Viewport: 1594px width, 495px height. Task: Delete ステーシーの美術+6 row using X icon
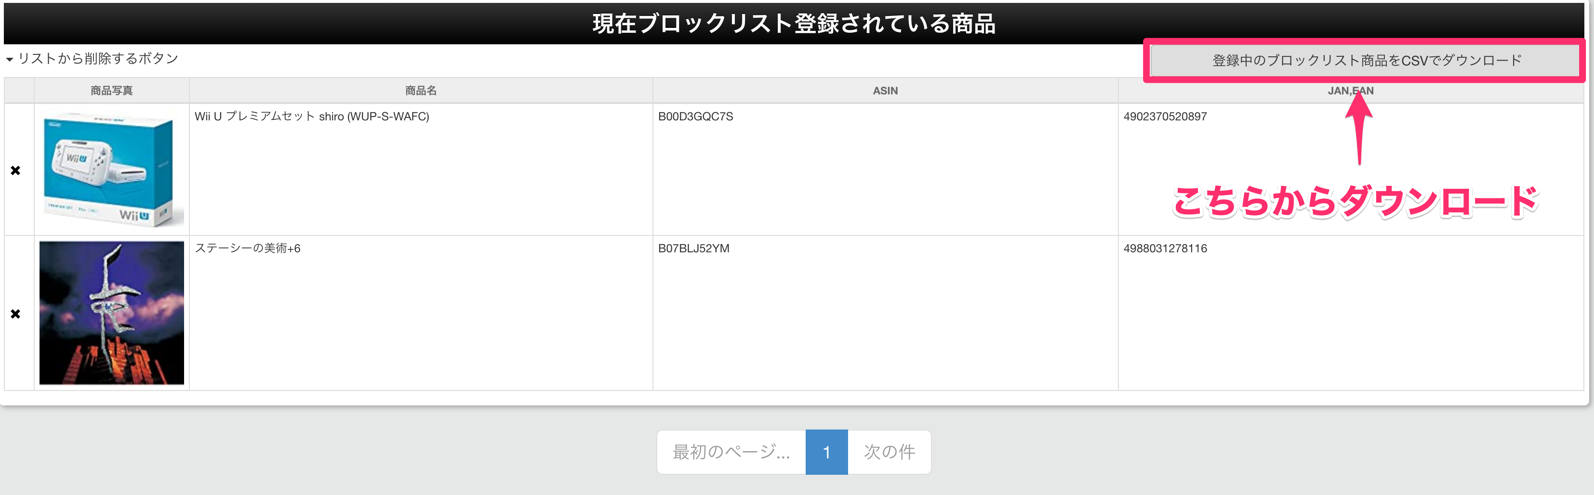click(x=15, y=314)
